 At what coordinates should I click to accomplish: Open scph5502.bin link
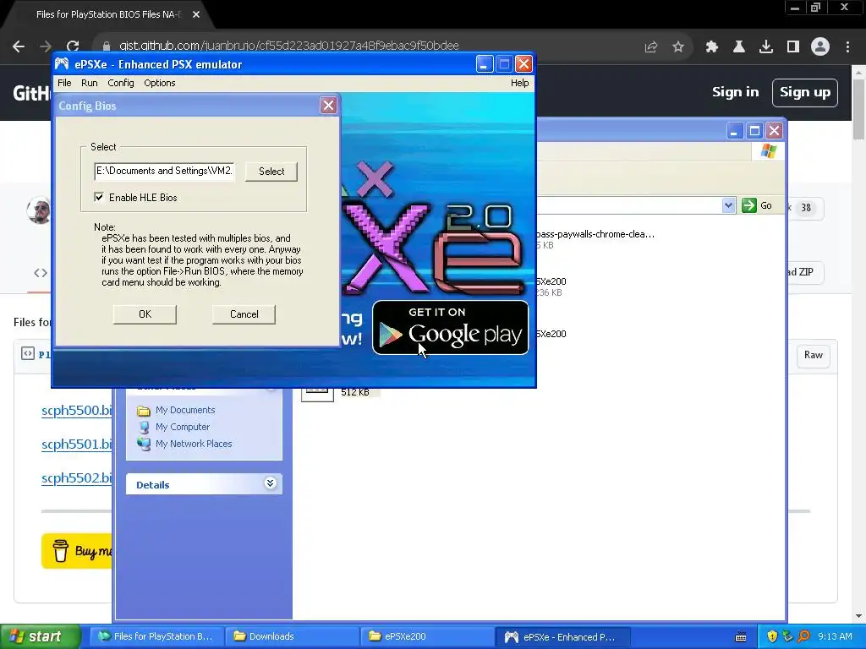[77, 477]
